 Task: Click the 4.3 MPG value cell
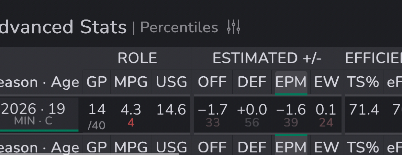(131, 110)
